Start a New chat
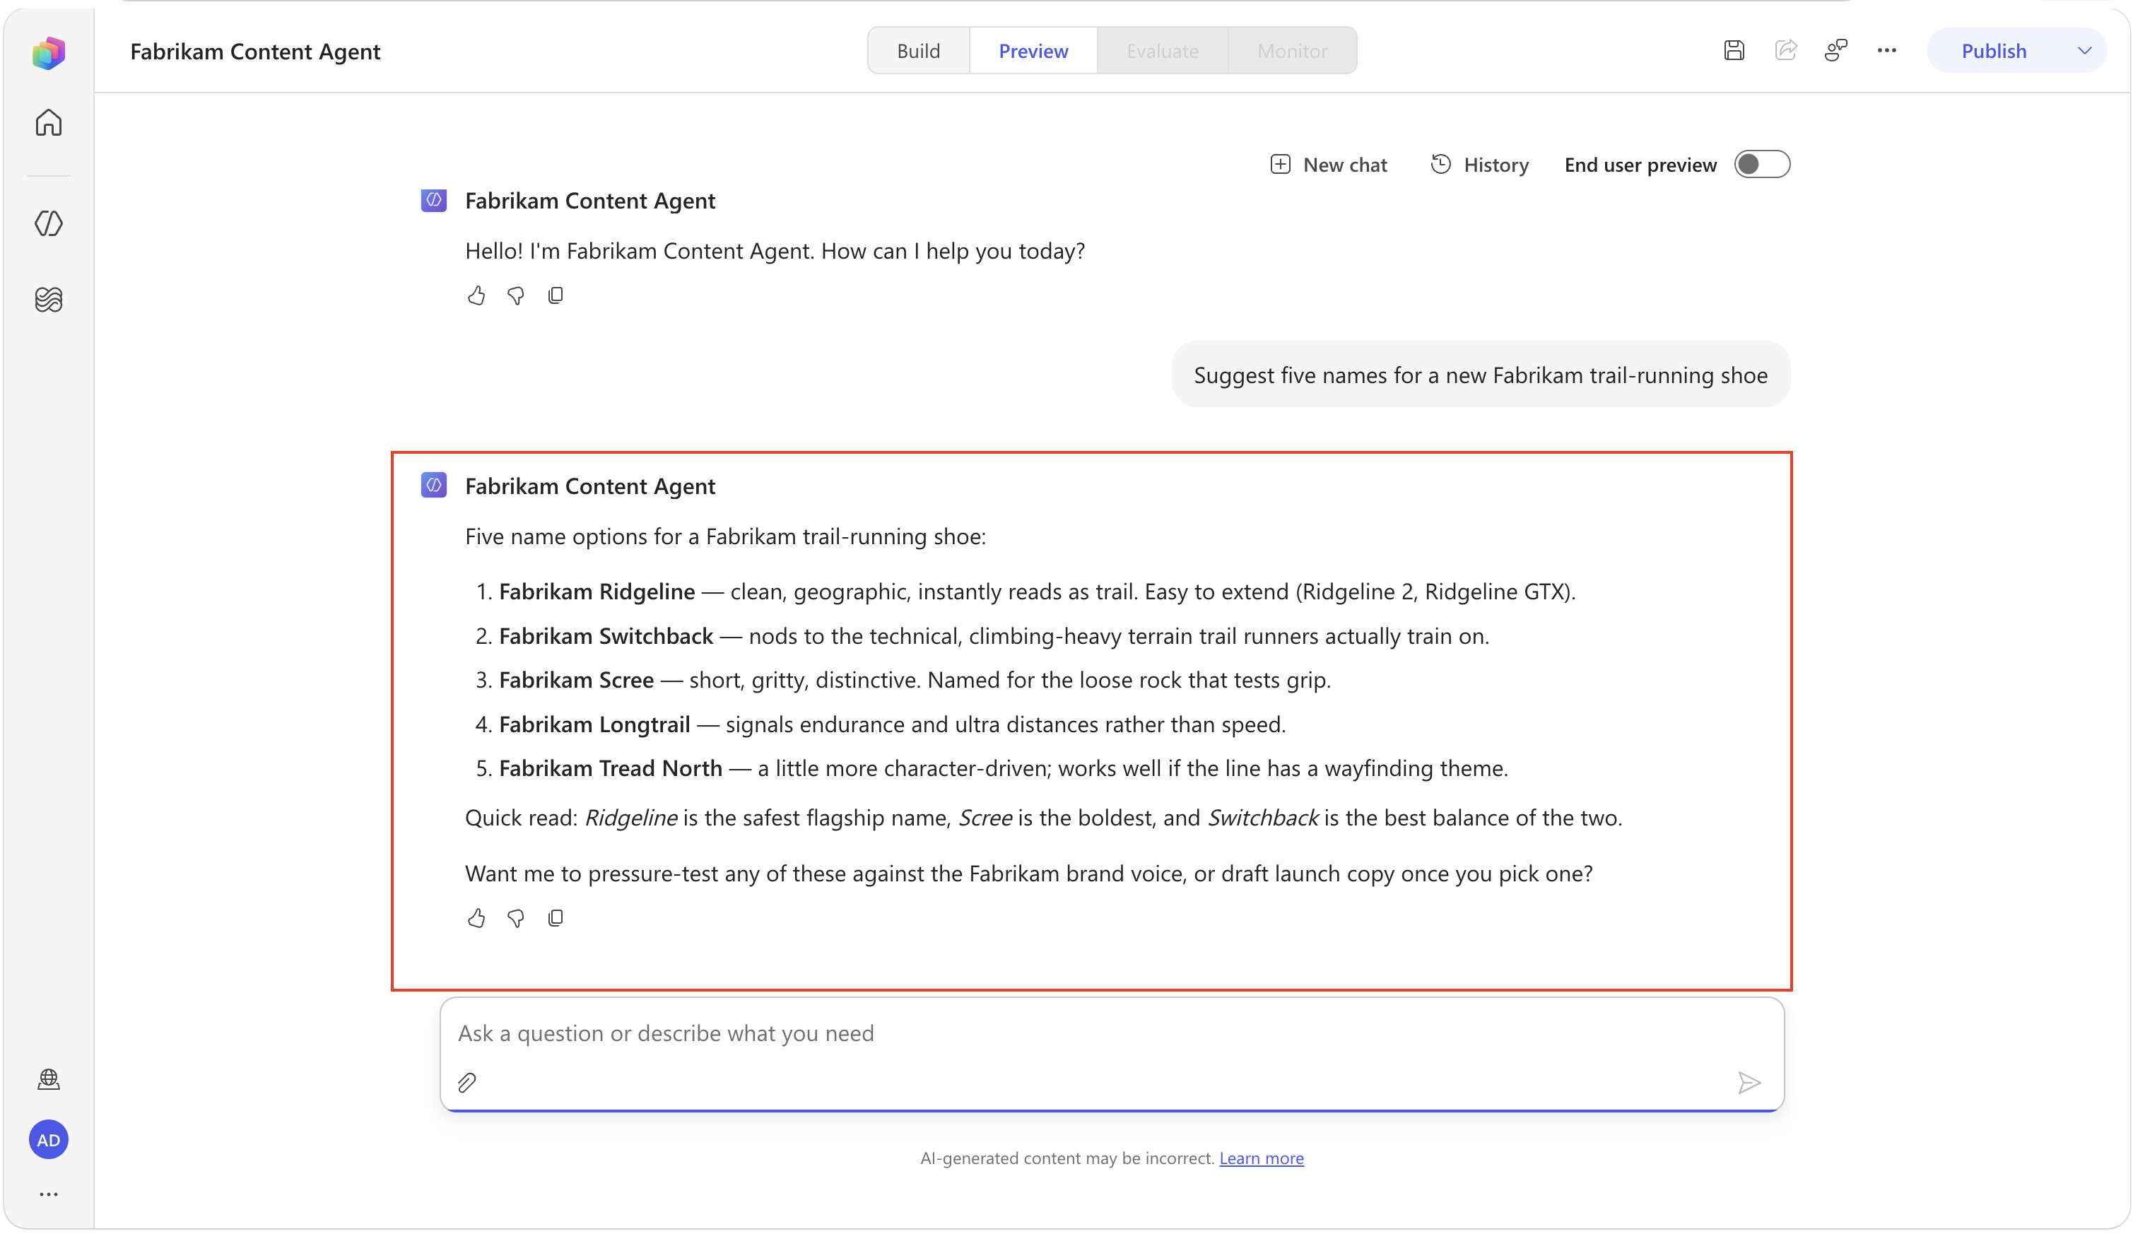This screenshot has height=1234, width=2133. (1329, 164)
